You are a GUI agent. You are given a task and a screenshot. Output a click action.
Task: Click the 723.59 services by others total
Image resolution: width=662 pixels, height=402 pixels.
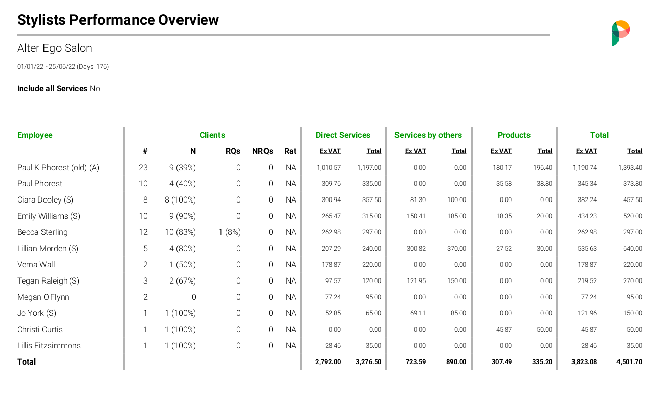[x=416, y=362]
